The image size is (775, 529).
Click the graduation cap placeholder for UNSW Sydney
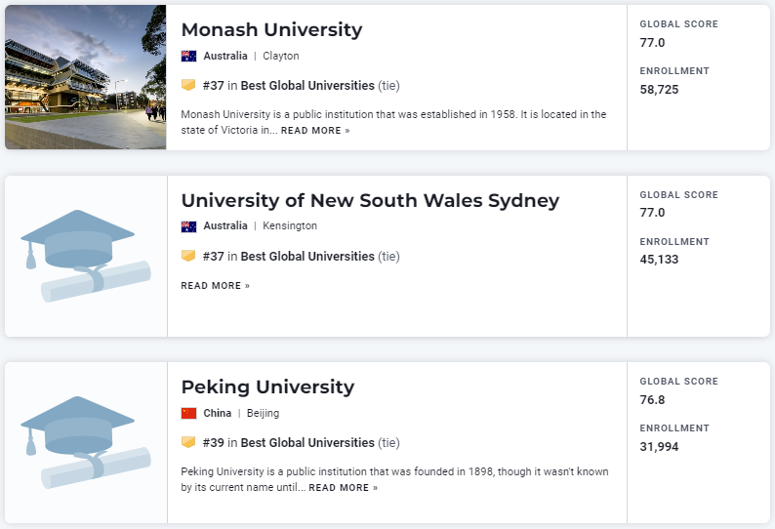click(86, 256)
